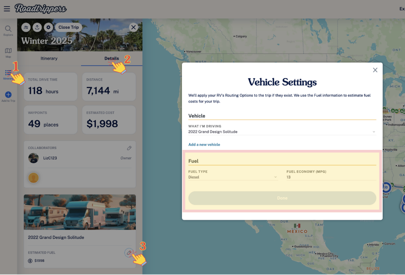Click the Add a new vehicle link

point(204,144)
